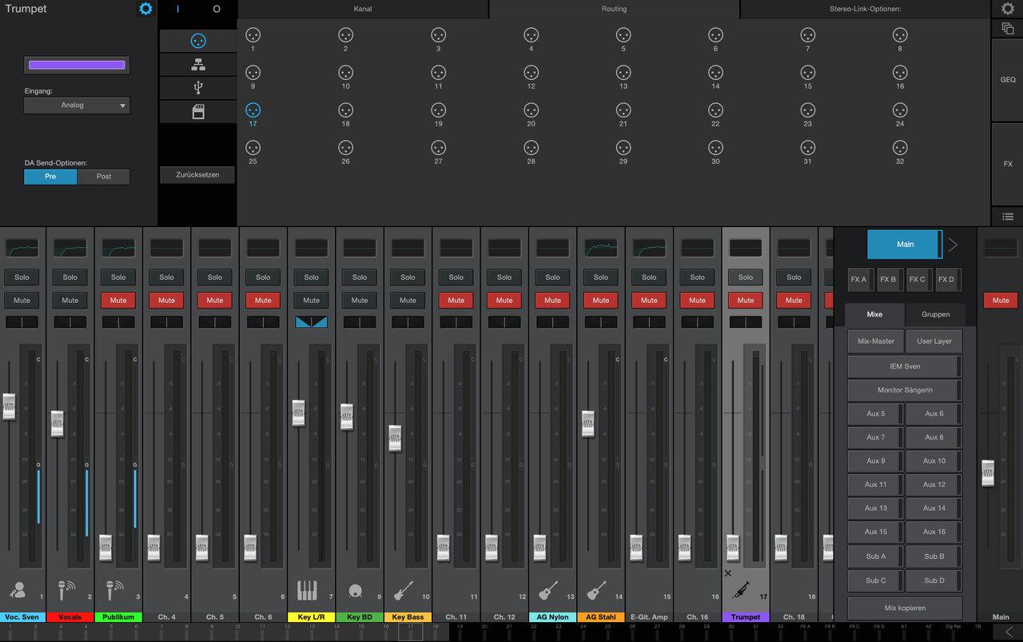
Task: Select the Mixe tab
Action: click(x=874, y=315)
